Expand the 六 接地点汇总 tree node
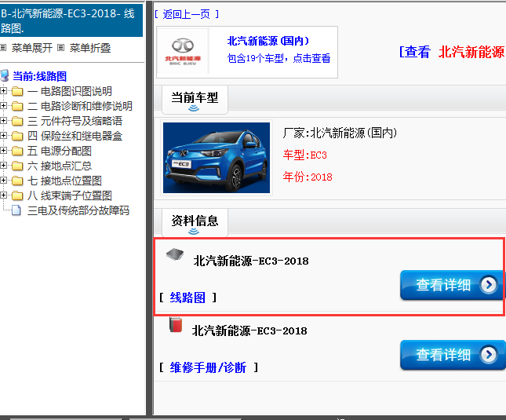The width and height of the screenshot is (506, 420). 3,166
